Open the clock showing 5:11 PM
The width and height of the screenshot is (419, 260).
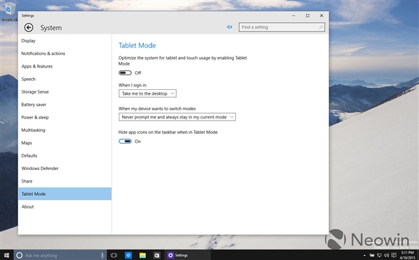[x=408, y=255]
